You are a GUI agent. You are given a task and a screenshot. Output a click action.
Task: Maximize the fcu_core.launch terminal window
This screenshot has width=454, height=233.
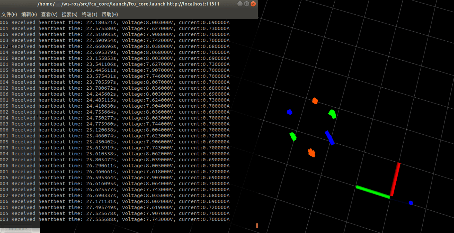[246, 4]
